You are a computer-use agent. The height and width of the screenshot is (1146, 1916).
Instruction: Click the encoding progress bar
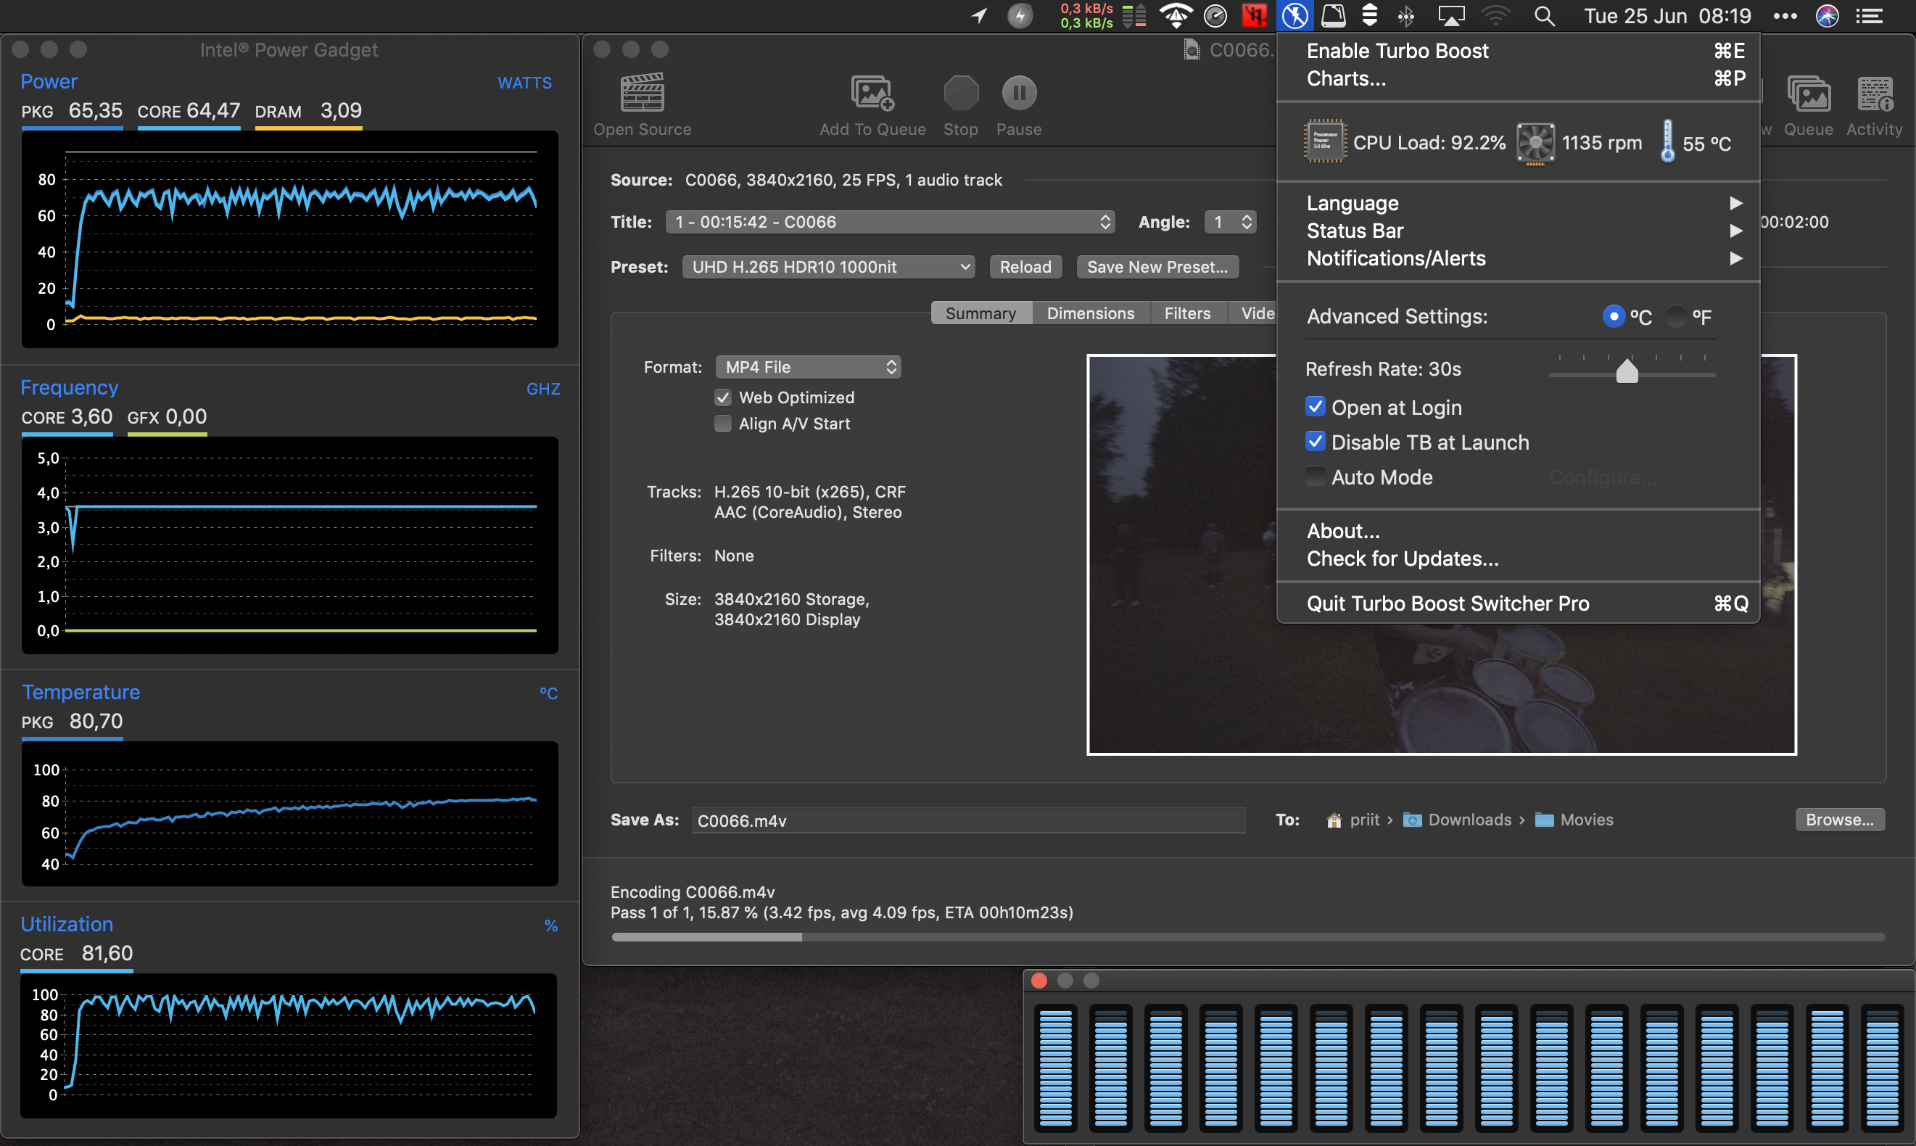(1247, 936)
